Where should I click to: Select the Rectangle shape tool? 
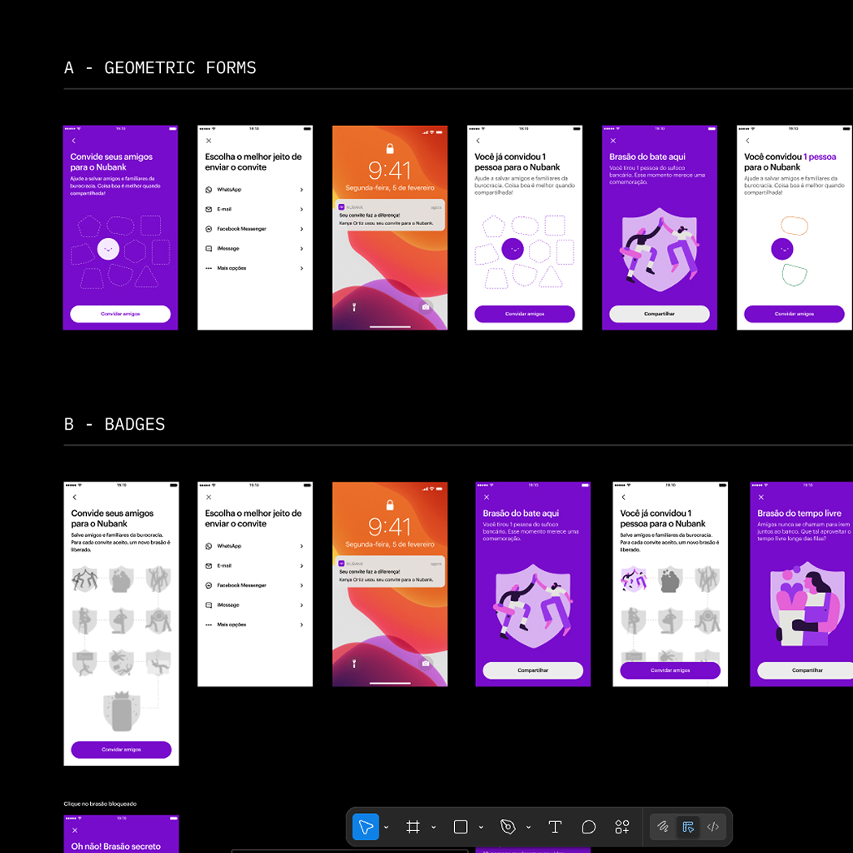coord(460,826)
